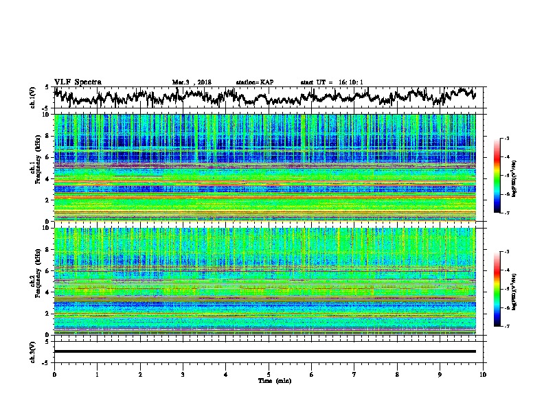Click the "ch.1(V)" waveform axis label
The height and width of the screenshot is (420, 544).
click(x=33, y=97)
